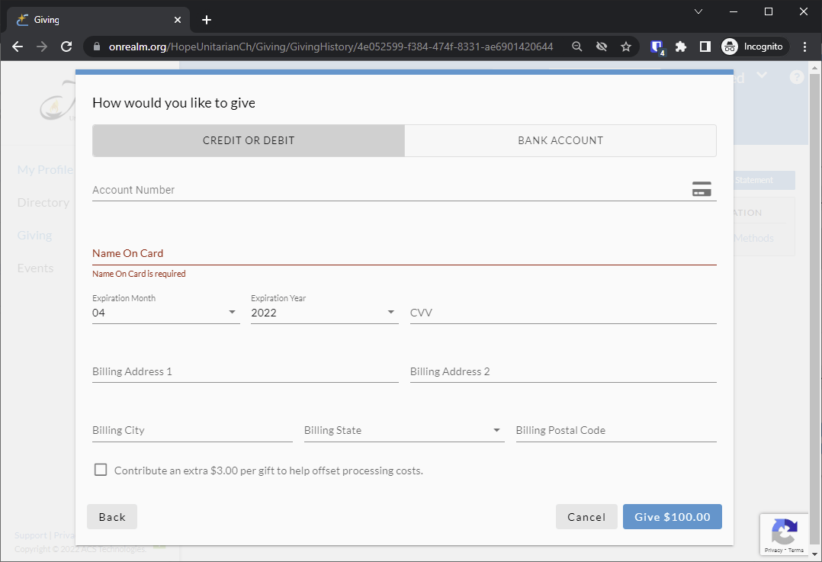Toggle the browser side panel icon
The image size is (822, 562).
pos(705,47)
